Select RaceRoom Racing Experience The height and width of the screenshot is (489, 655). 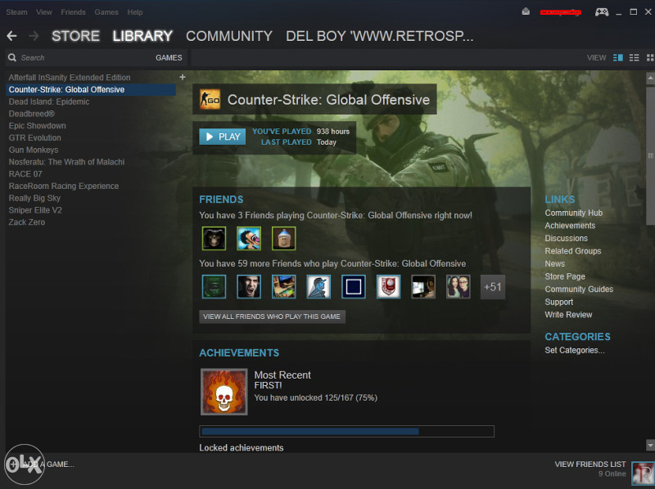(64, 186)
